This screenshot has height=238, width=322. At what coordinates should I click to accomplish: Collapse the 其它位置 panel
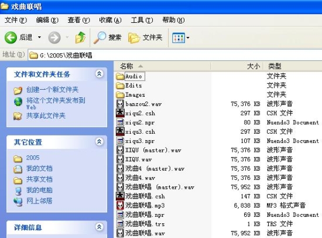(100, 141)
